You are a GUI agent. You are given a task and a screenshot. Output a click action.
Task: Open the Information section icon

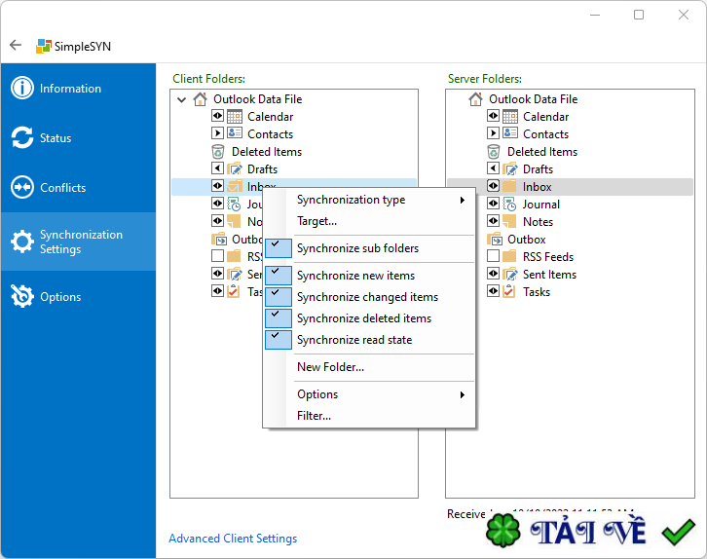pyautogui.click(x=22, y=88)
